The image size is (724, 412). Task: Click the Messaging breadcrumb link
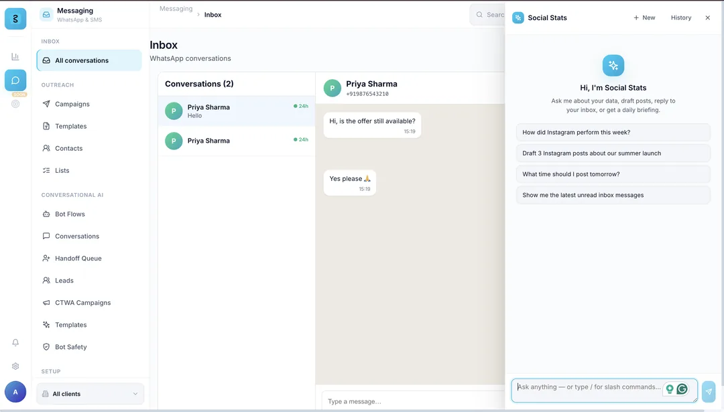click(x=176, y=9)
